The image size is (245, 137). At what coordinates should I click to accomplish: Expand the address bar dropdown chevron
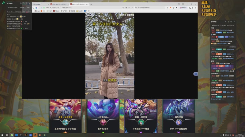(132, 8)
